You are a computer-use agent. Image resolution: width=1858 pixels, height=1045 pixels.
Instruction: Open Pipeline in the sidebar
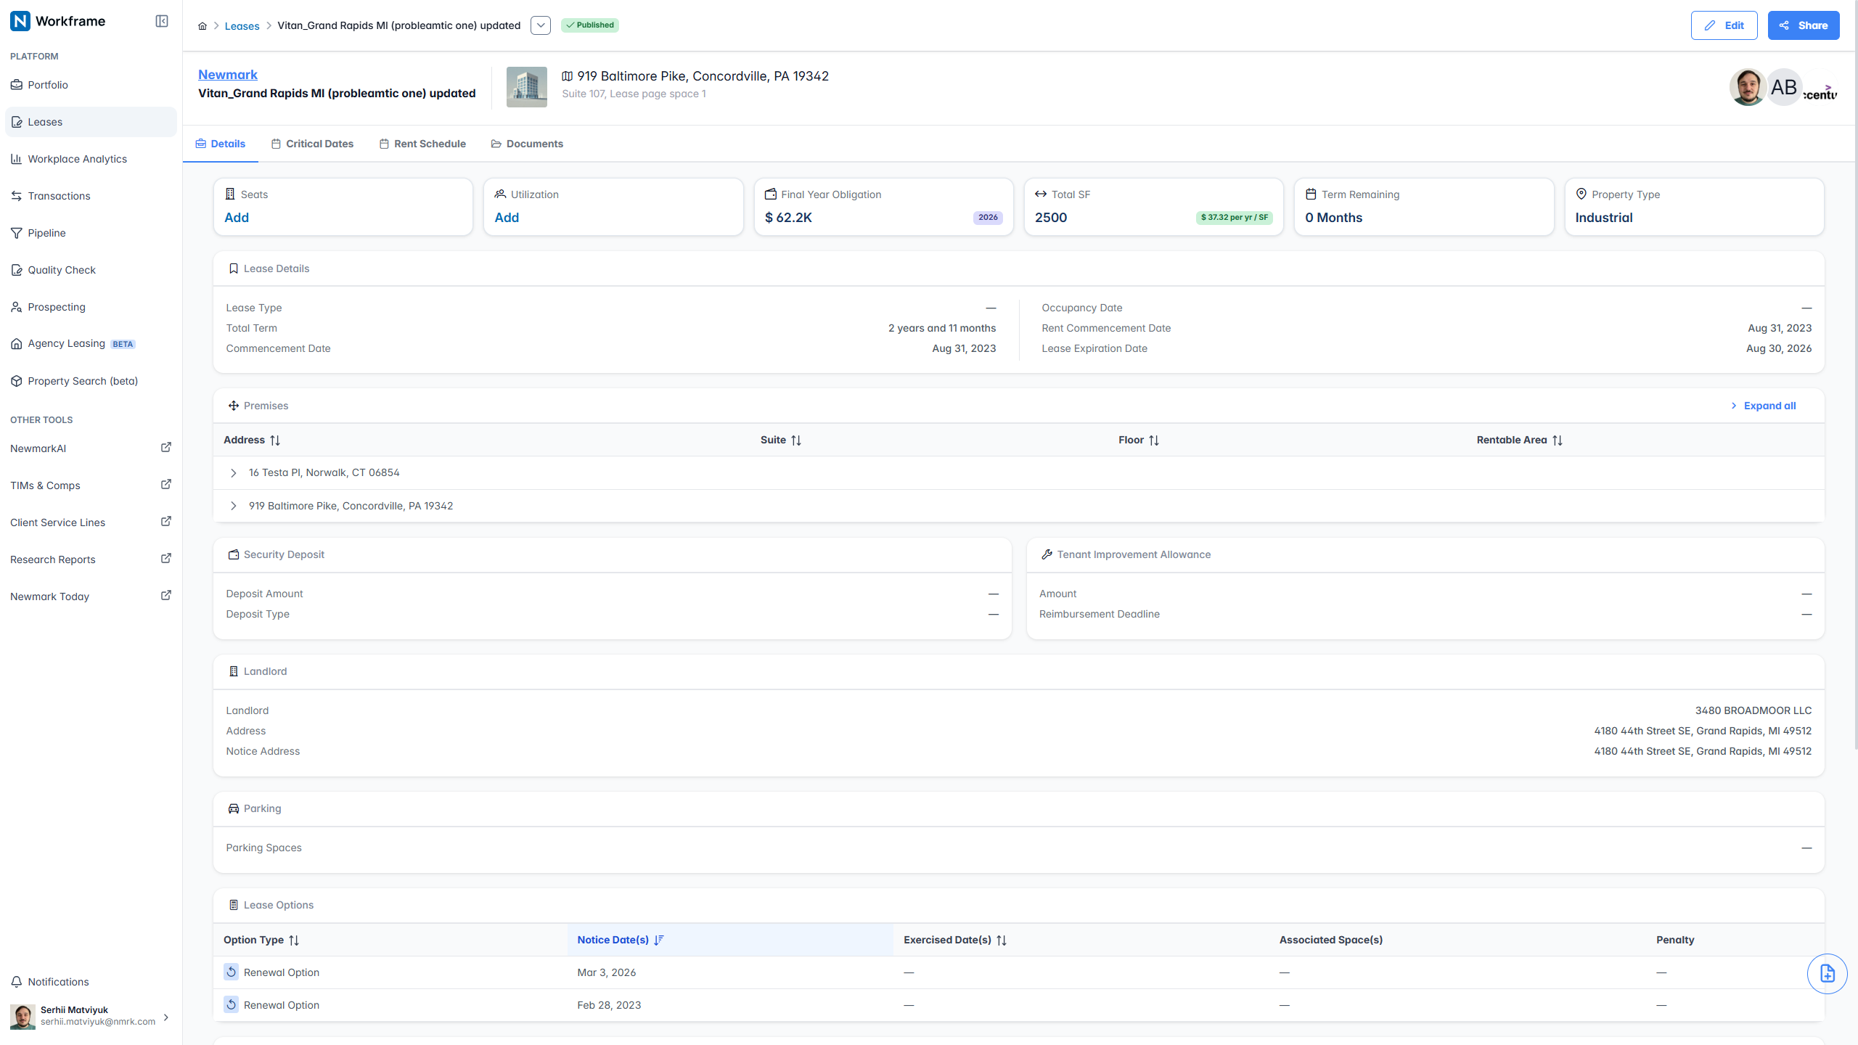point(91,233)
